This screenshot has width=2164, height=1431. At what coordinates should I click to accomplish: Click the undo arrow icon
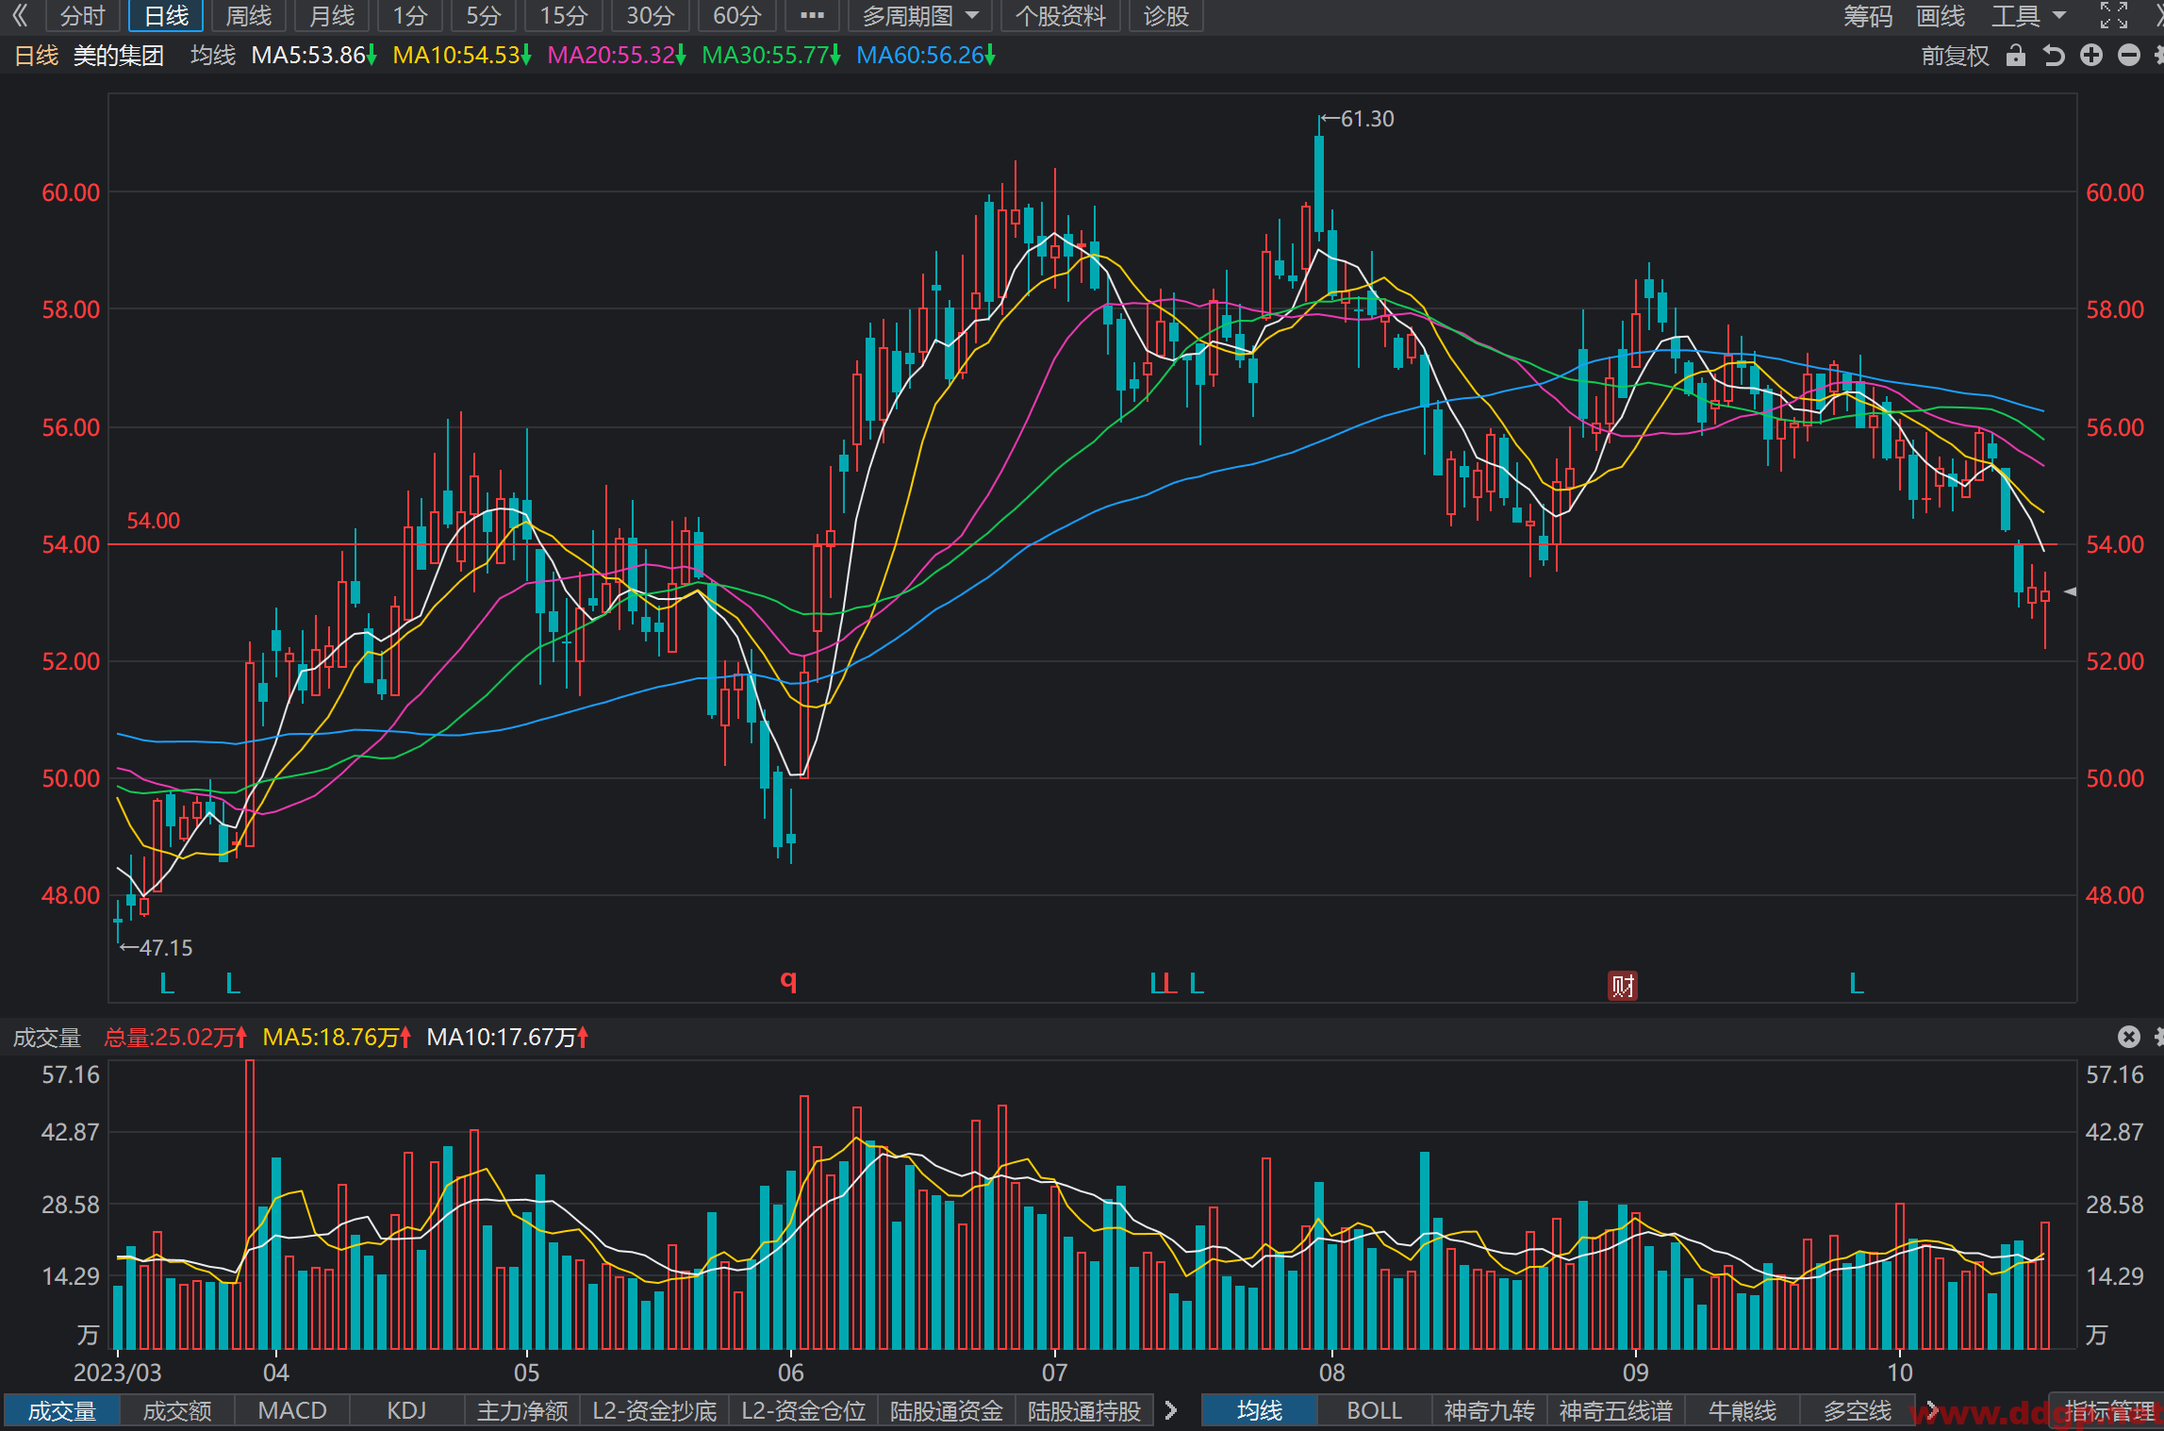[2054, 56]
